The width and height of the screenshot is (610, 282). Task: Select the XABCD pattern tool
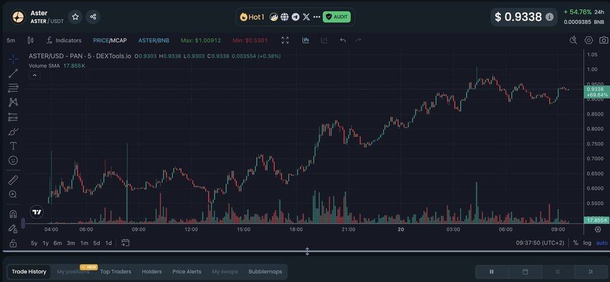coord(13,102)
